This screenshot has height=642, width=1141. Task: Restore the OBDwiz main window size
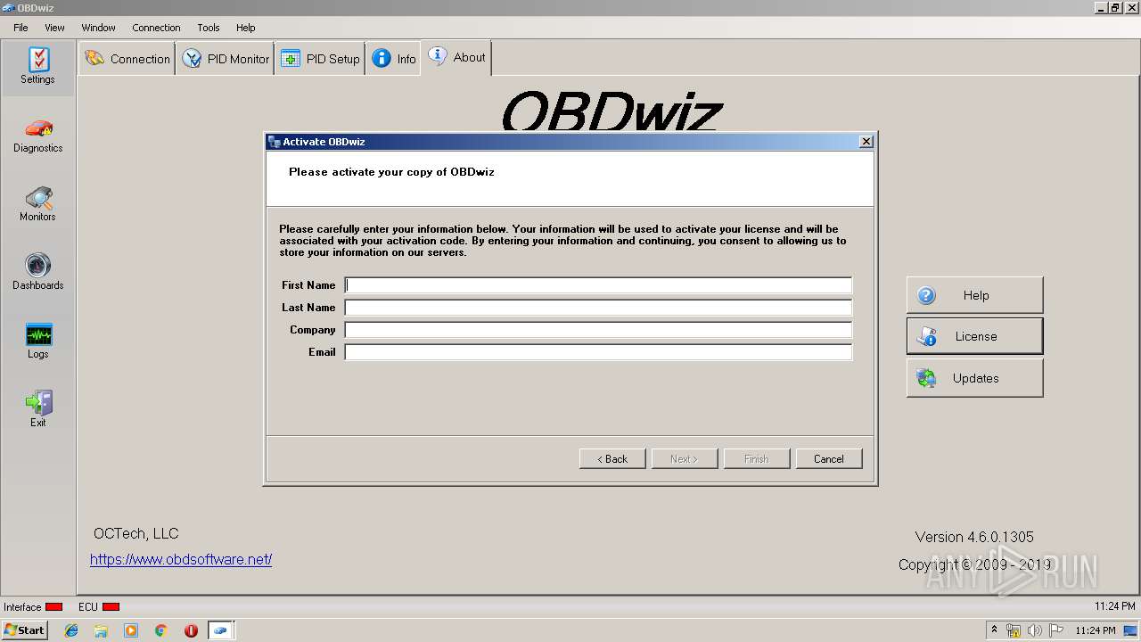pyautogui.click(x=1114, y=7)
